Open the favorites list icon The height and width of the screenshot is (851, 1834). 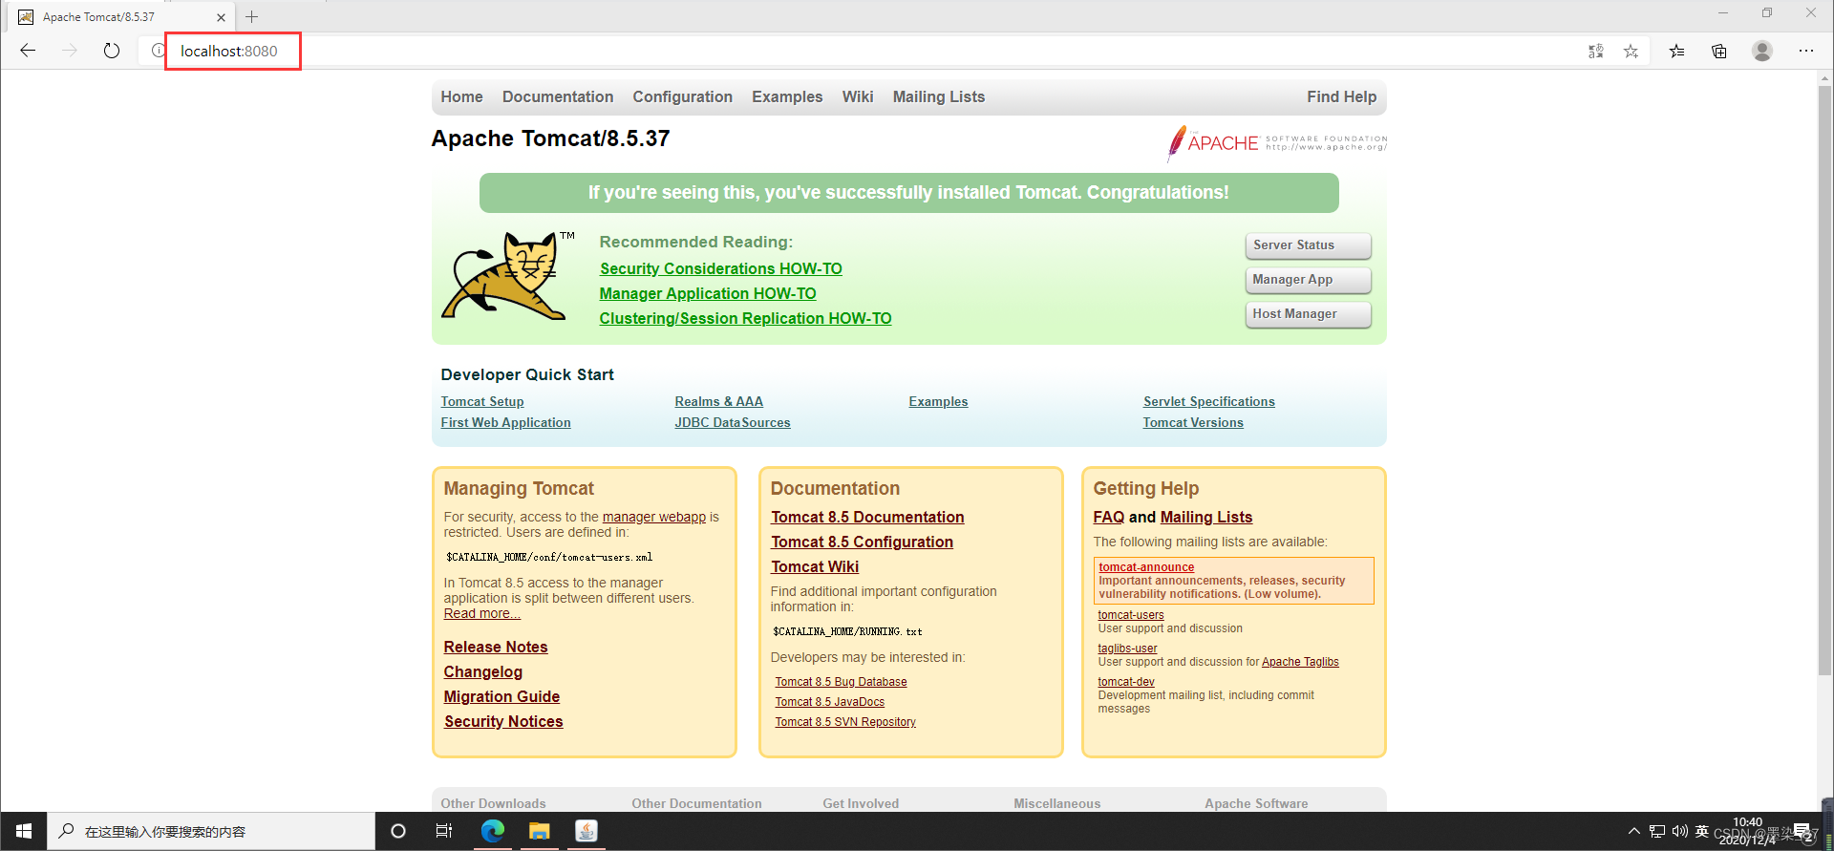[1677, 52]
